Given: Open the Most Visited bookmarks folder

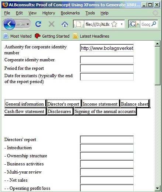Looking at the screenshot, I should (17, 36).
